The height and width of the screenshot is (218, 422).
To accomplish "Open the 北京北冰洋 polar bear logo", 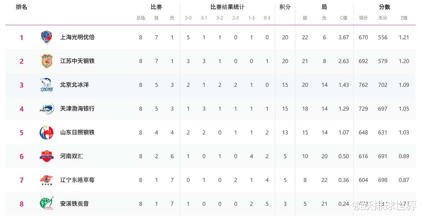I will click(x=46, y=85).
